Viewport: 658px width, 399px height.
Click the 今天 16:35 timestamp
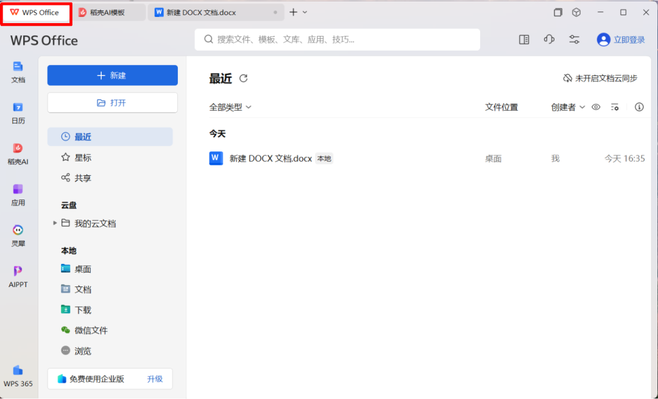pyautogui.click(x=624, y=158)
